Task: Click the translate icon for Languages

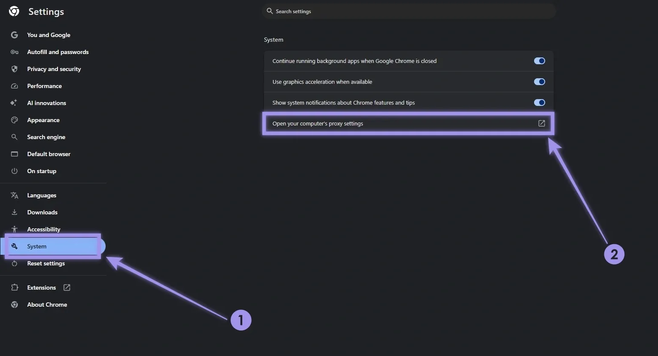Action: coord(14,195)
